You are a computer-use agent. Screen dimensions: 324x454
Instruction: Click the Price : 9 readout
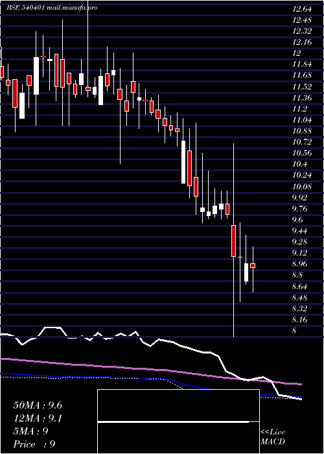[x=34, y=444]
